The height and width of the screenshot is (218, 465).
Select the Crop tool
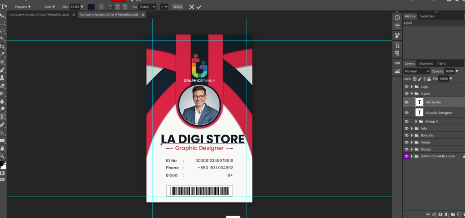(3, 47)
